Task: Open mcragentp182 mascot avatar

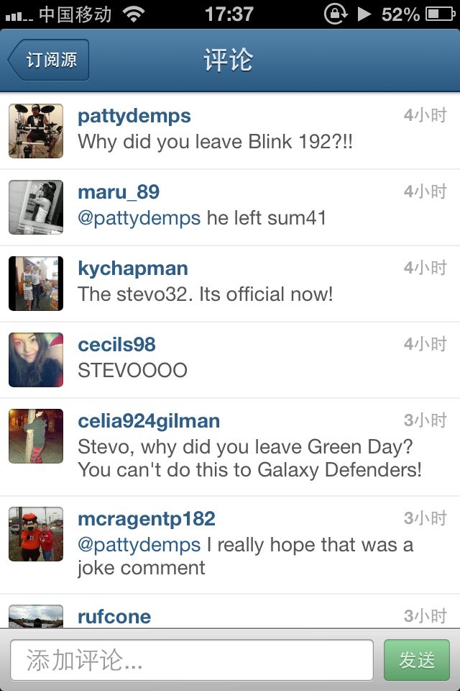Action: [x=36, y=533]
